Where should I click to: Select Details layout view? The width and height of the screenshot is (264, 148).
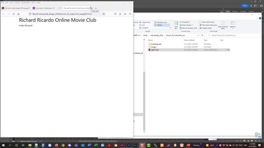pos(162,25)
